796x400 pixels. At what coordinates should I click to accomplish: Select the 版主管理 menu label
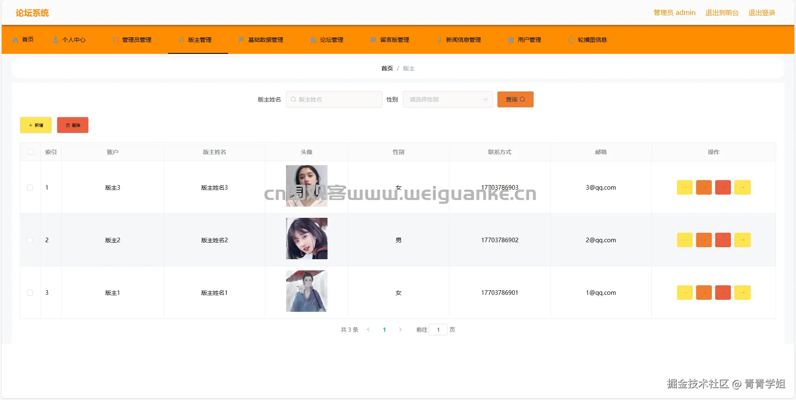(200, 40)
